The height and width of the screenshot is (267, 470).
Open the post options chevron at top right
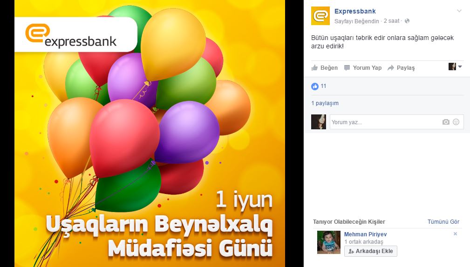click(459, 11)
